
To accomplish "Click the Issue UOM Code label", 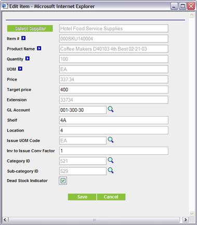I will point(23,141).
